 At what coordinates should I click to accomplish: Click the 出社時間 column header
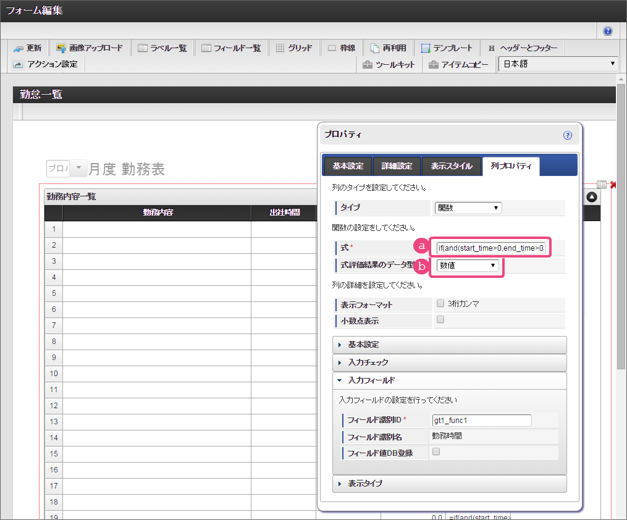click(x=284, y=212)
